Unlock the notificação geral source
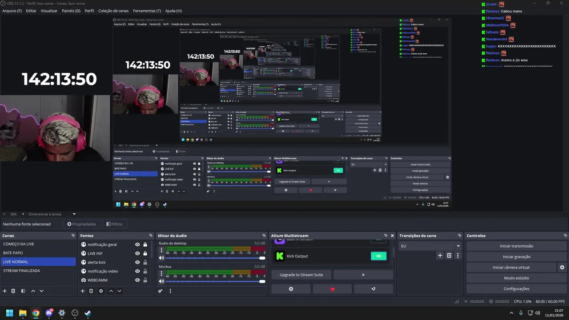This screenshot has width=569, height=320. point(145,244)
